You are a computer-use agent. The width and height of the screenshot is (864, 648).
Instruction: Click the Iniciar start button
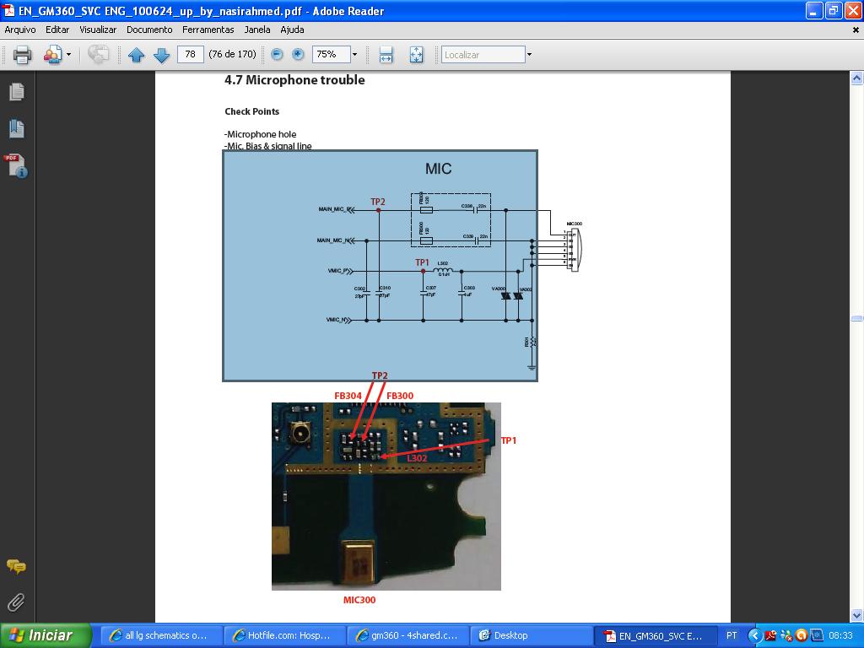click(x=46, y=635)
